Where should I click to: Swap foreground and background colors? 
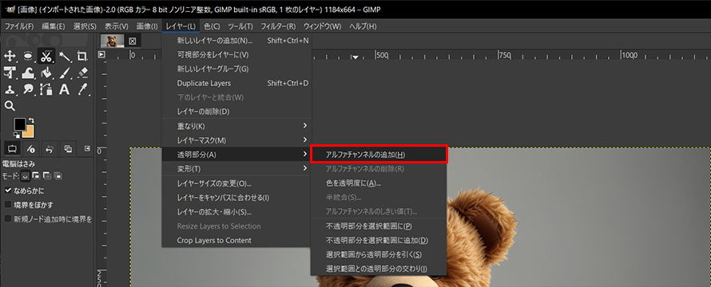[x=31, y=121]
